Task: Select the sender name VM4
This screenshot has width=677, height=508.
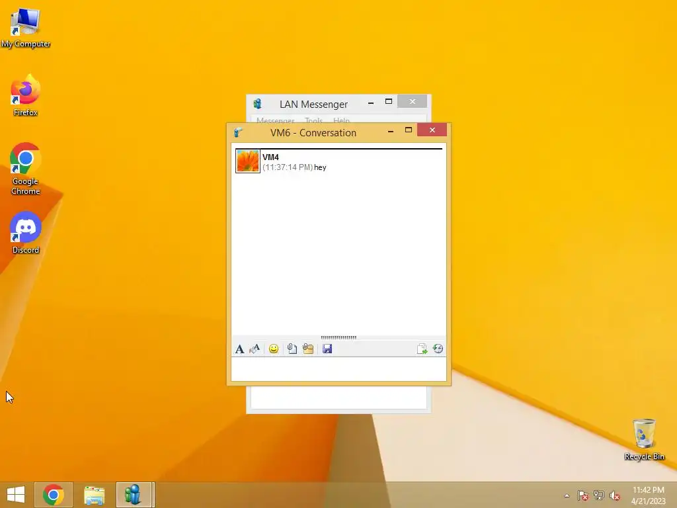Action: 270,157
